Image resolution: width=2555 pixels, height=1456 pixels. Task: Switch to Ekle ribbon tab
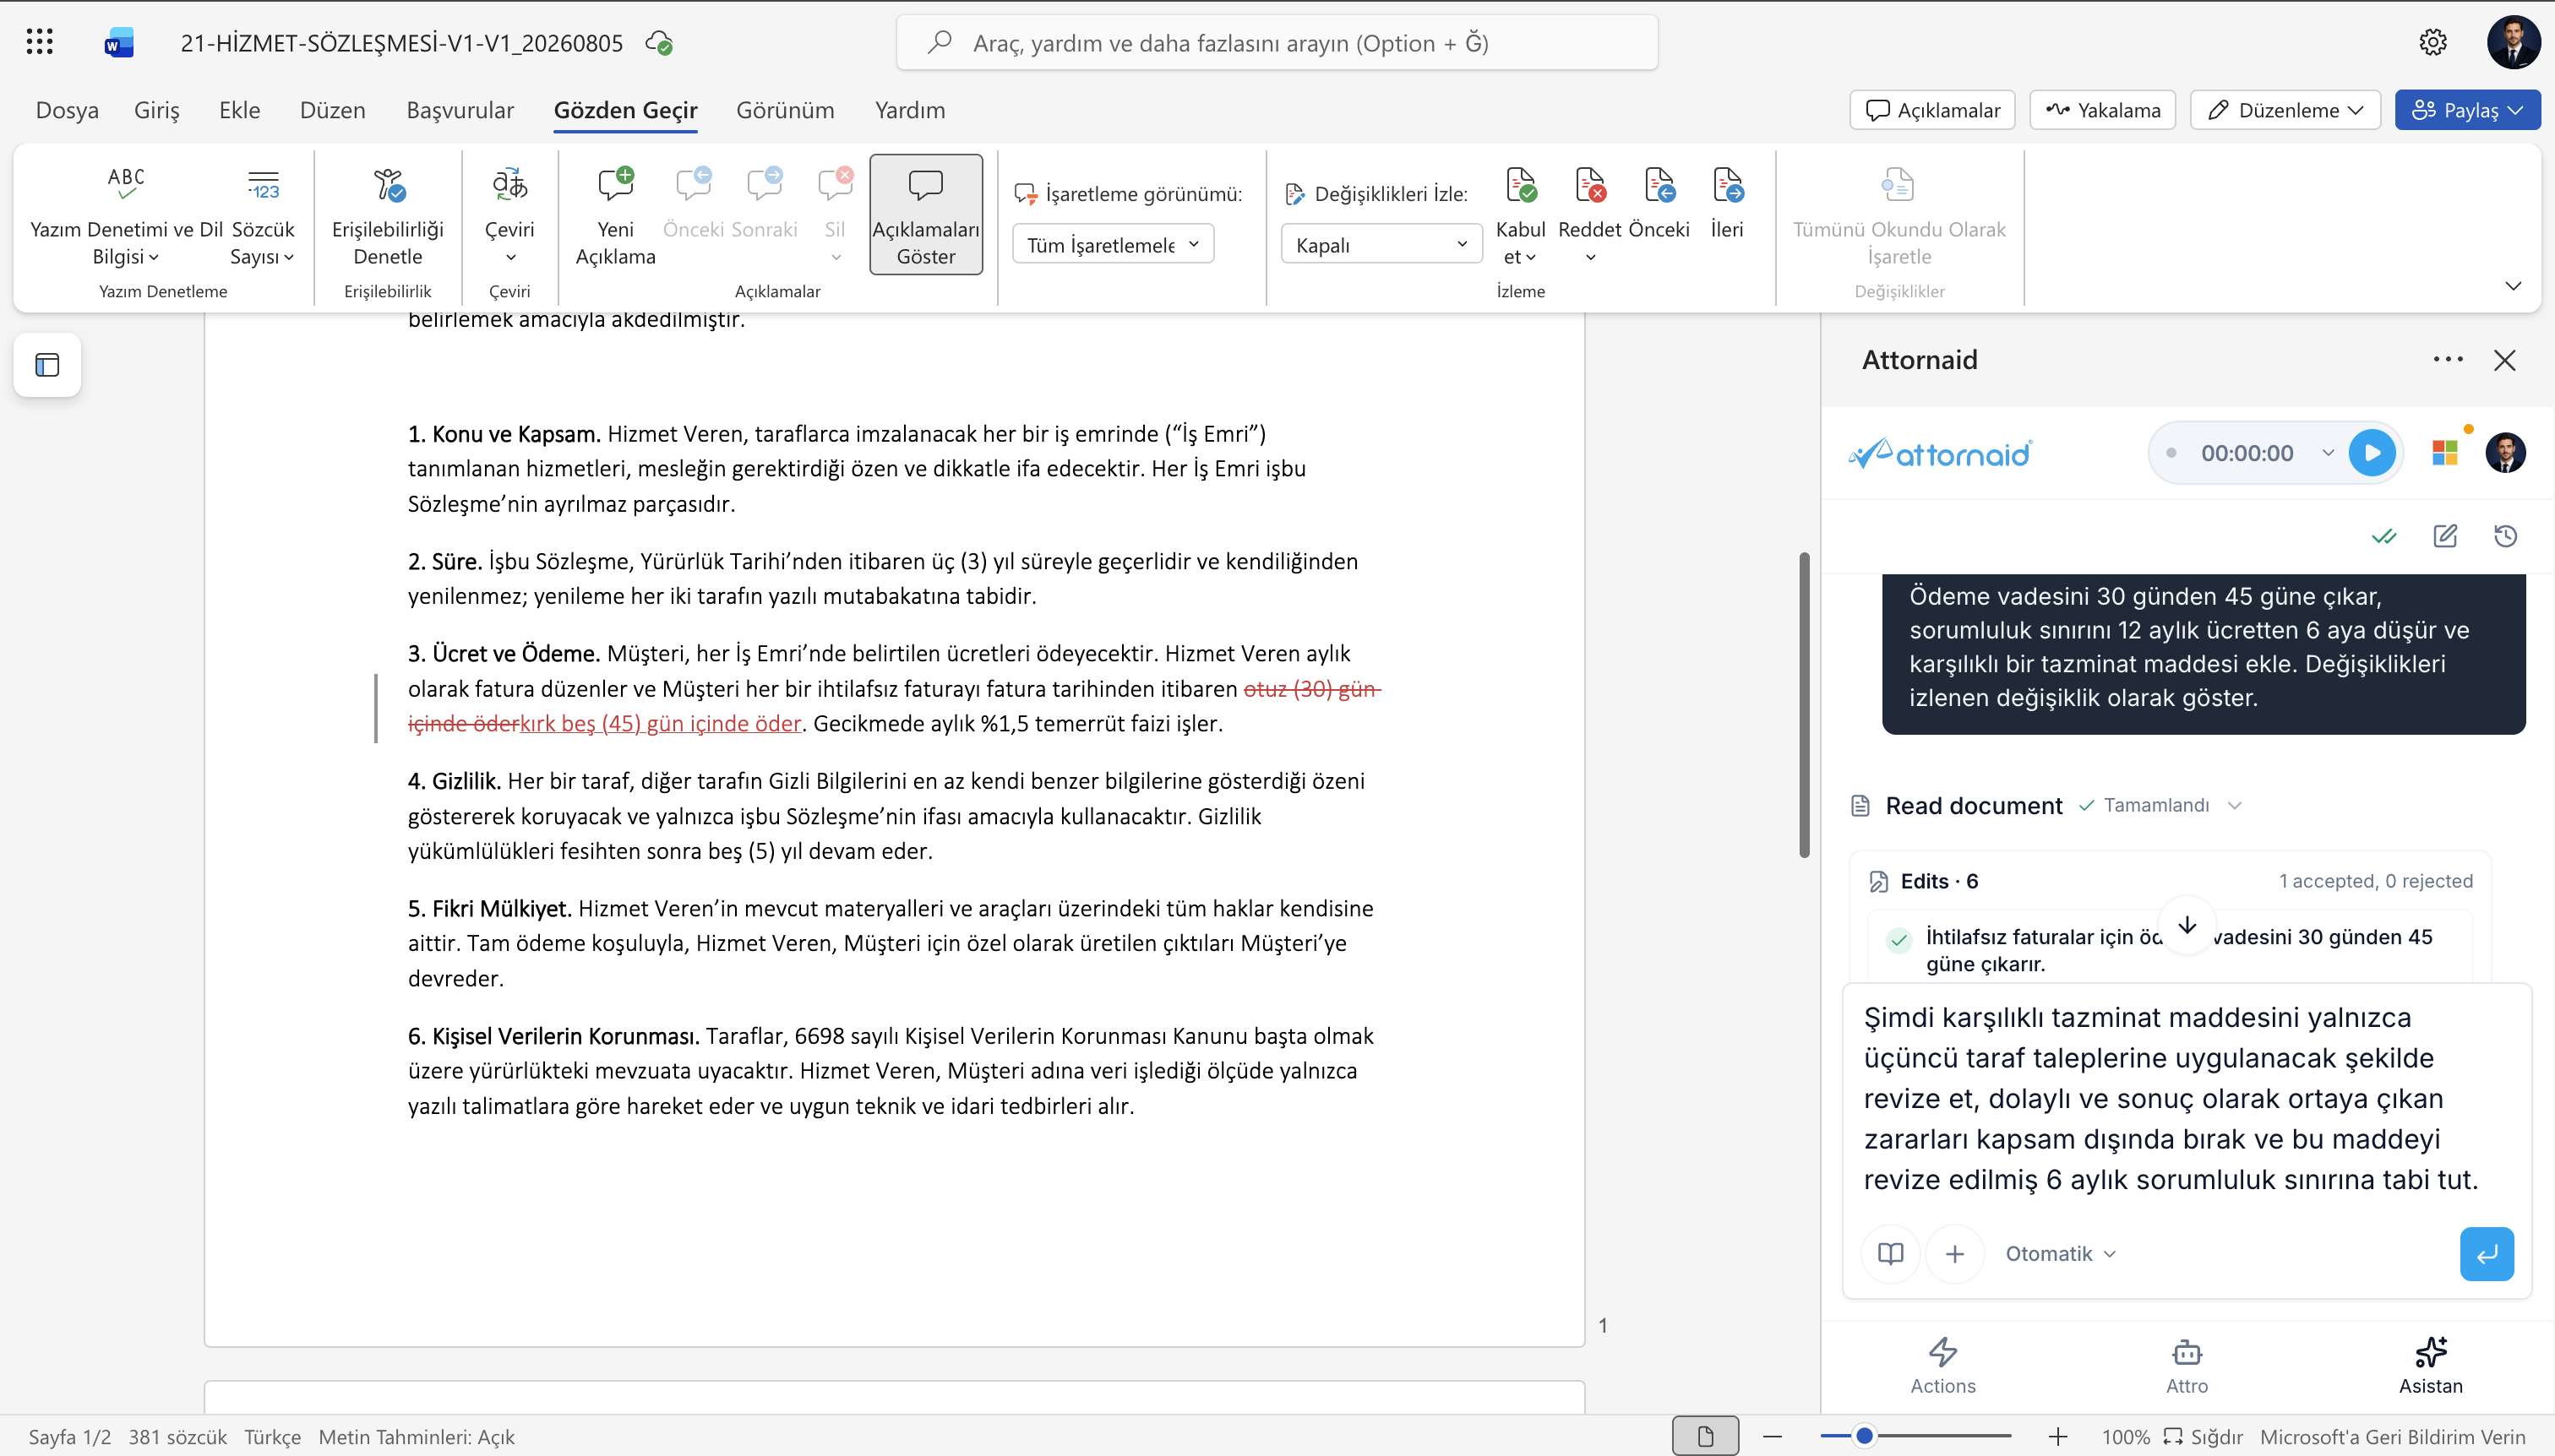click(x=239, y=110)
